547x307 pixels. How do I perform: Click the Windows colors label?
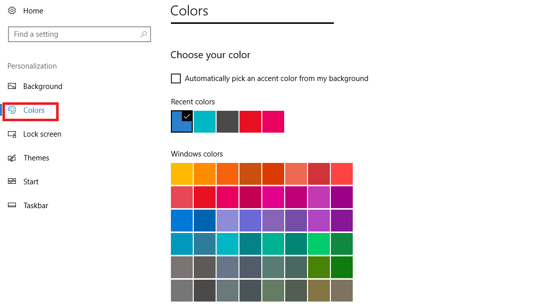click(197, 154)
